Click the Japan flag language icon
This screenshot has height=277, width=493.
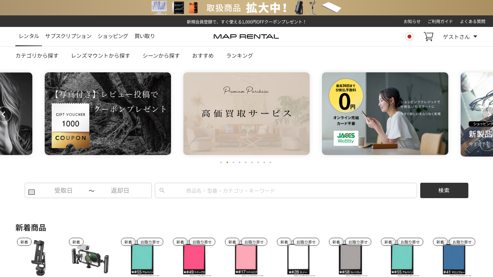coord(409,37)
